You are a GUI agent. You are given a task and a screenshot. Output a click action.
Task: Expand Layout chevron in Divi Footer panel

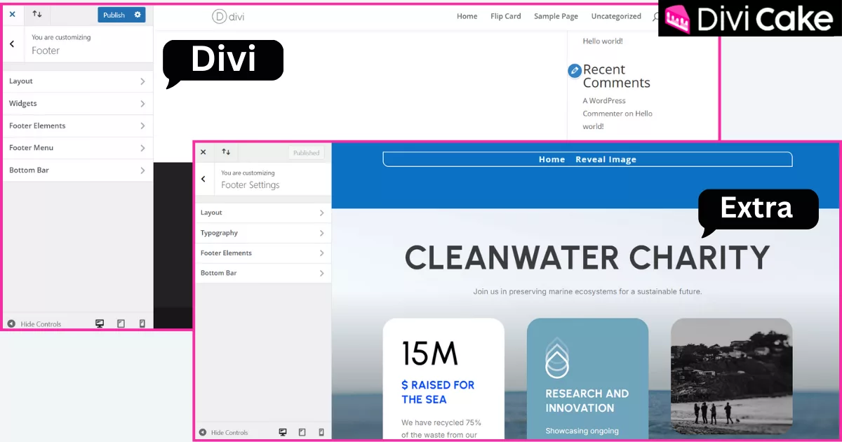click(x=142, y=81)
